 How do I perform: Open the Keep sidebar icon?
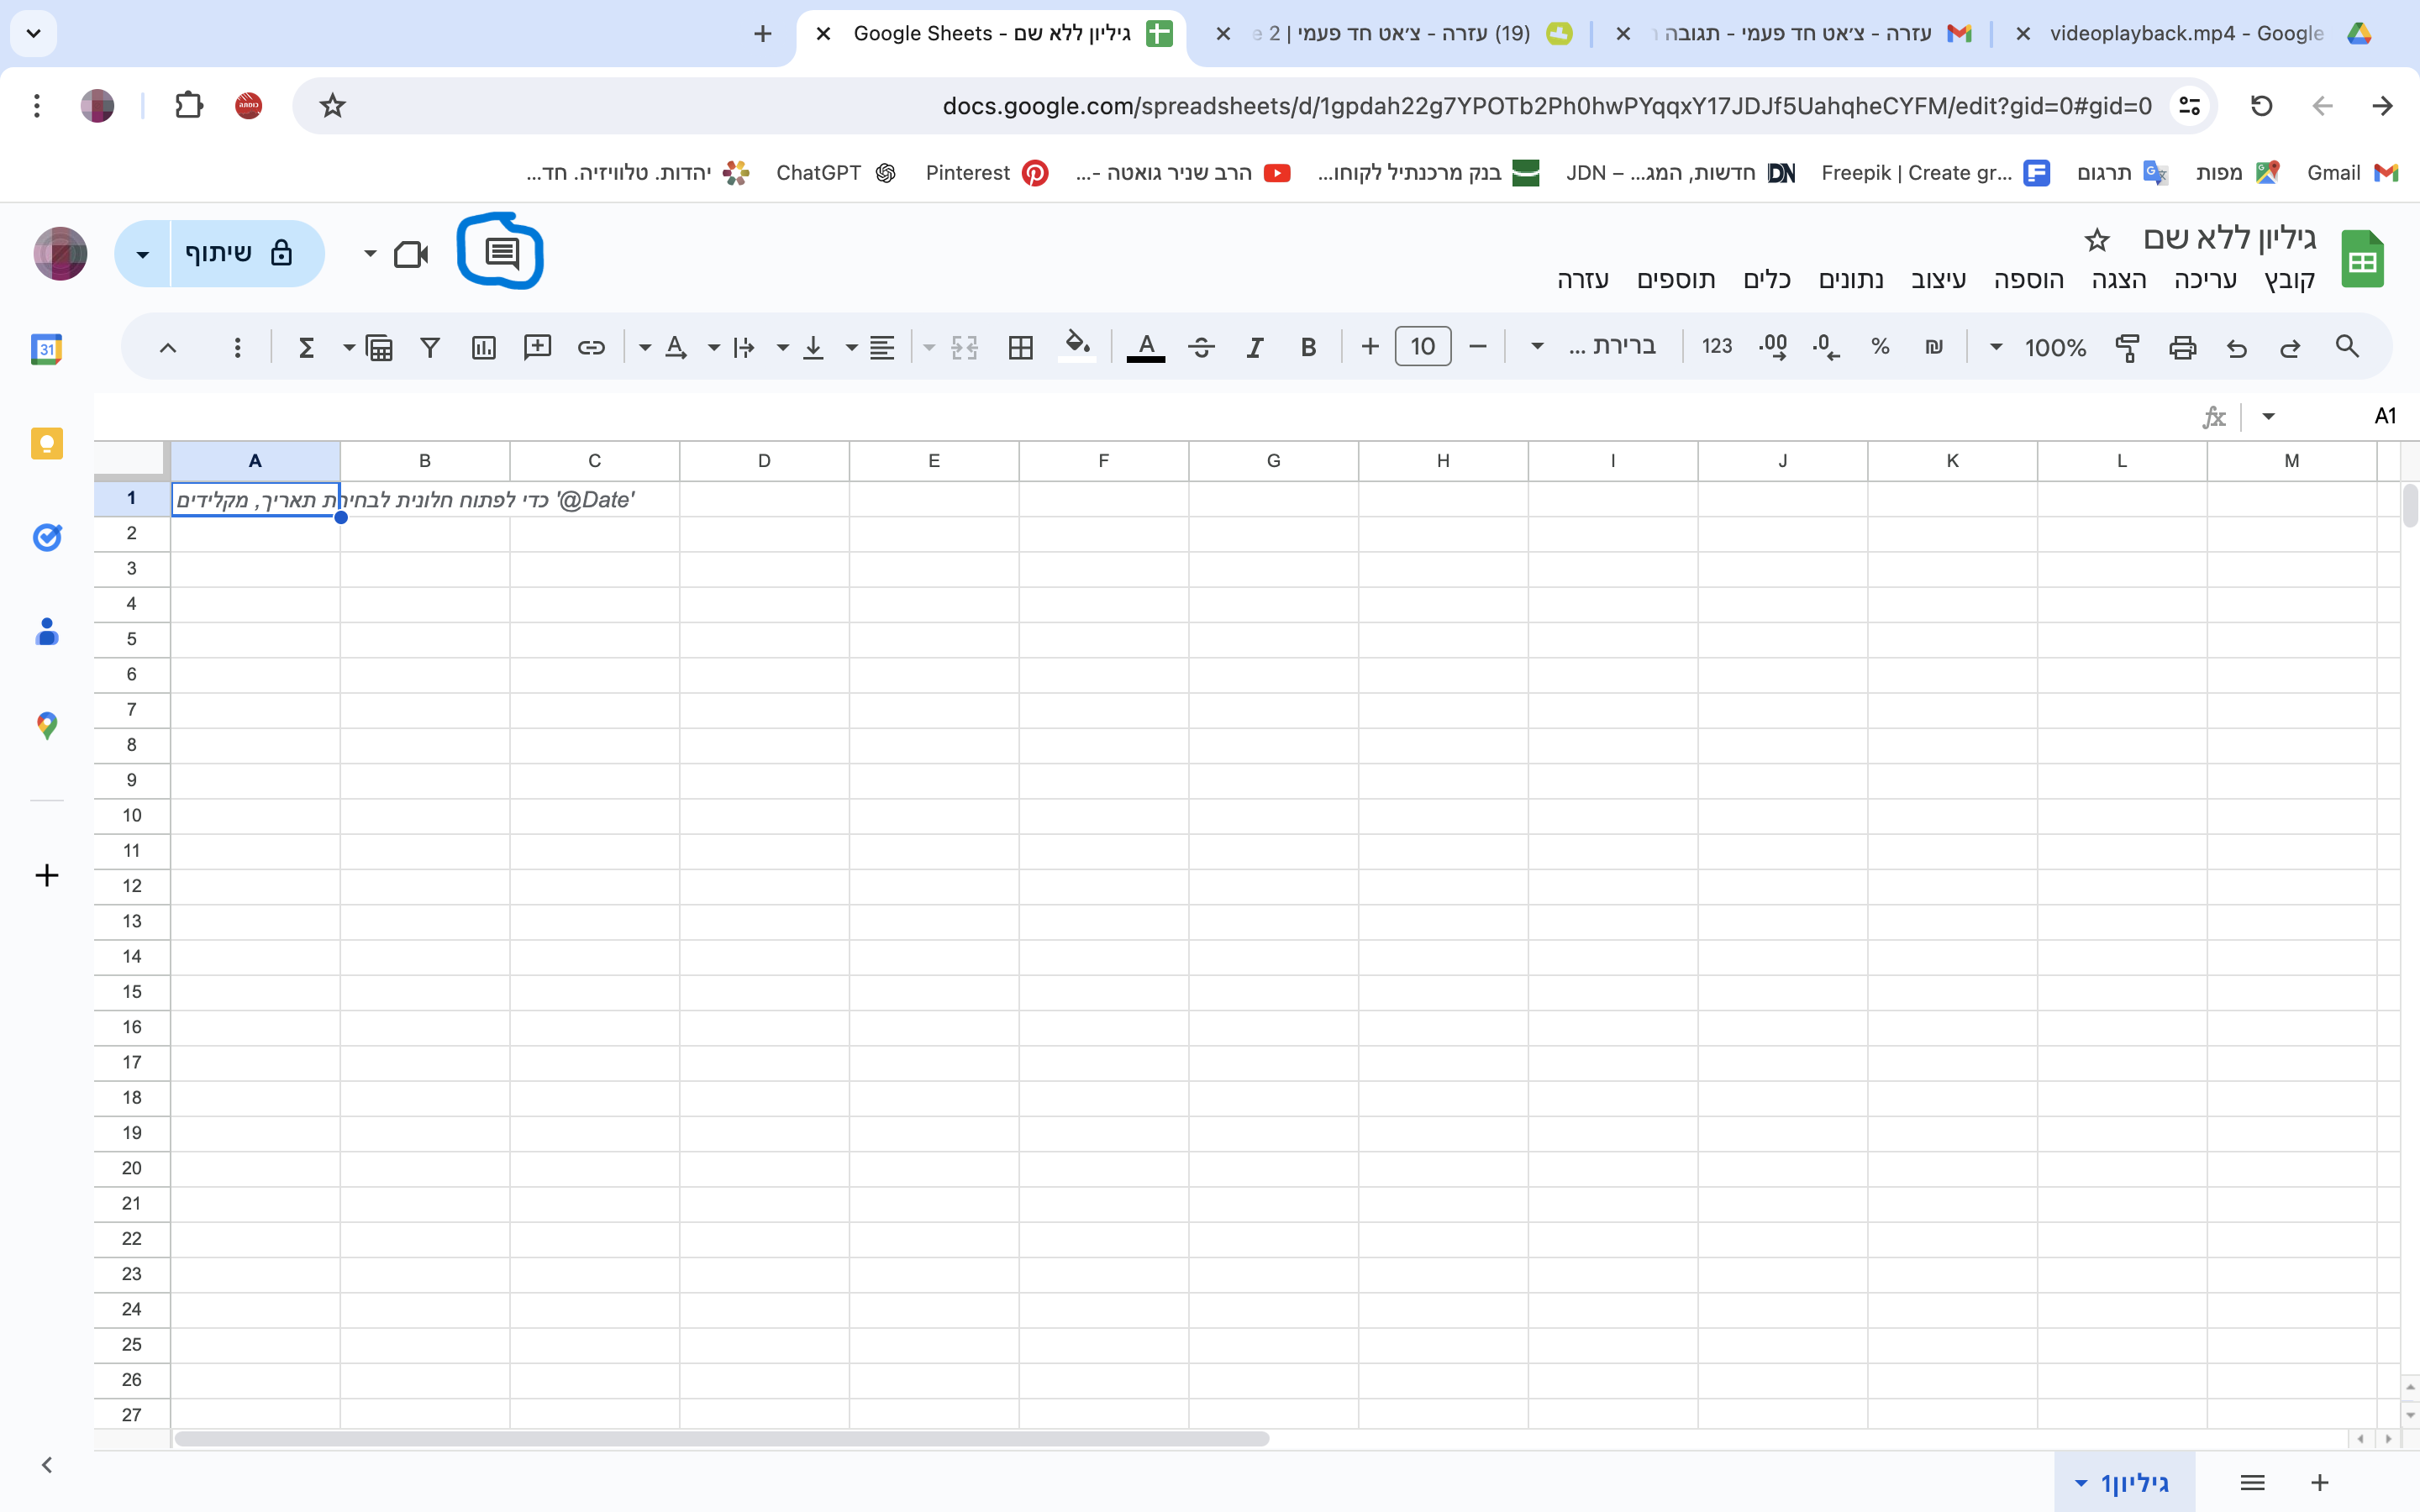(x=47, y=443)
